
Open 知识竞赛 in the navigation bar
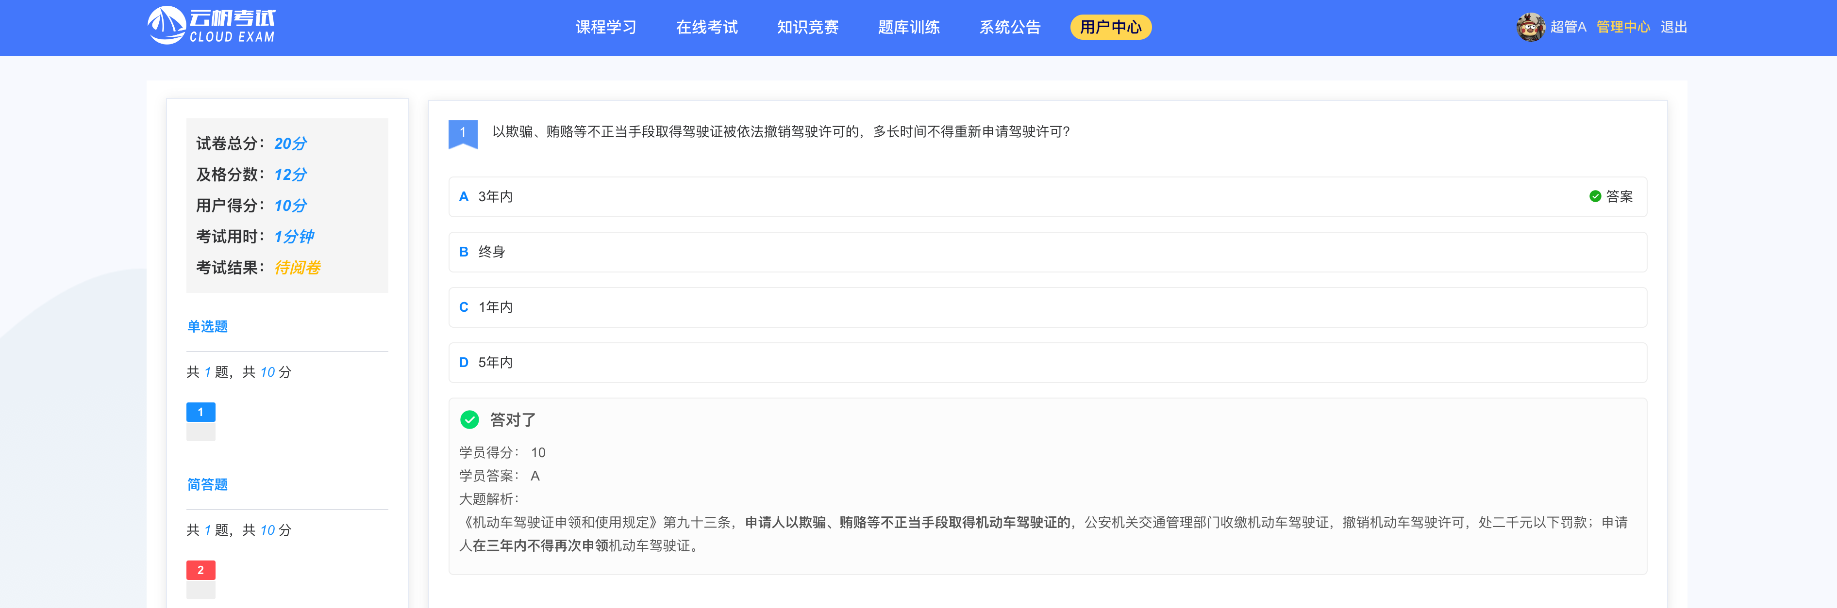pyautogui.click(x=808, y=27)
